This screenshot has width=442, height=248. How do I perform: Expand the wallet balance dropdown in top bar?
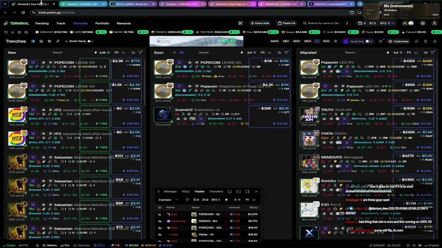393,23
